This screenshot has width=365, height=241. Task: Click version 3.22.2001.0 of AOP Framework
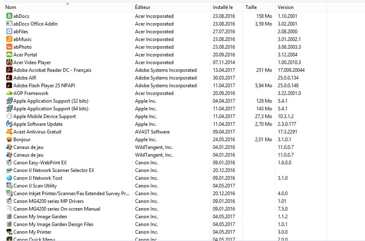[x=289, y=93]
